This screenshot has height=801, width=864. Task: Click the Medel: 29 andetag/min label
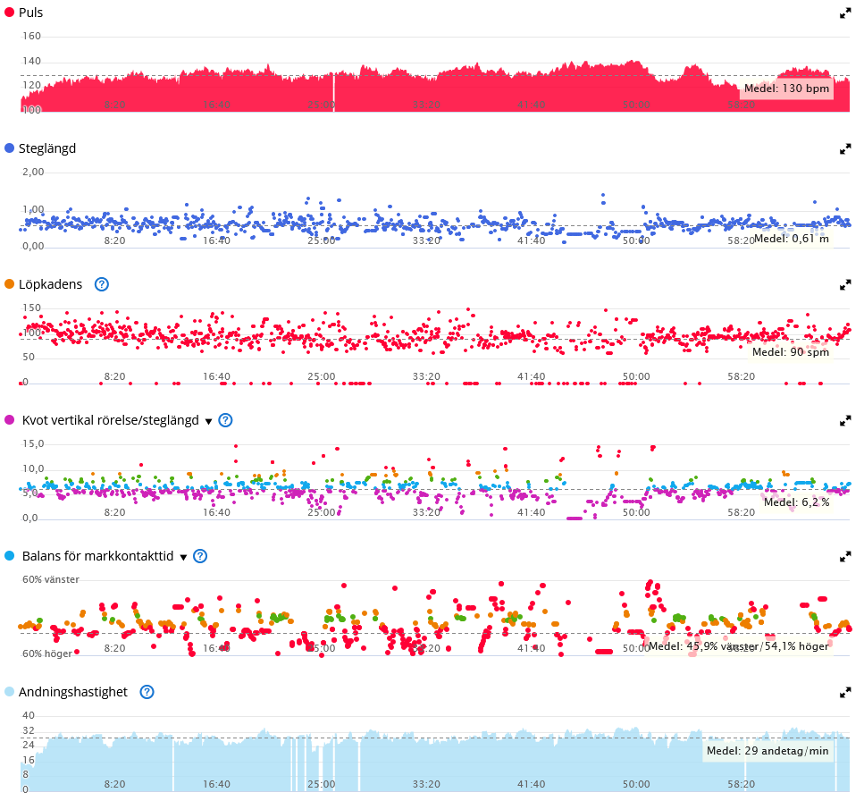tap(768, 751)
